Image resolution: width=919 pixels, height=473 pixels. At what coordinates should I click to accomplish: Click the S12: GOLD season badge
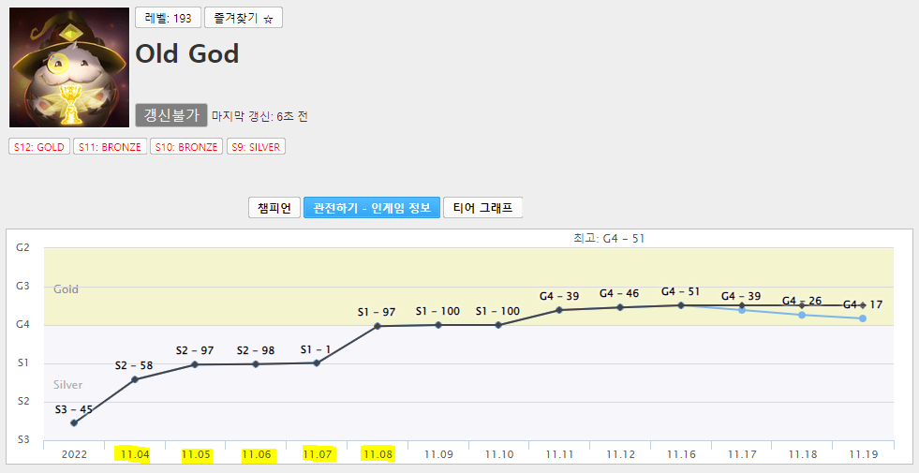(39, 147)
